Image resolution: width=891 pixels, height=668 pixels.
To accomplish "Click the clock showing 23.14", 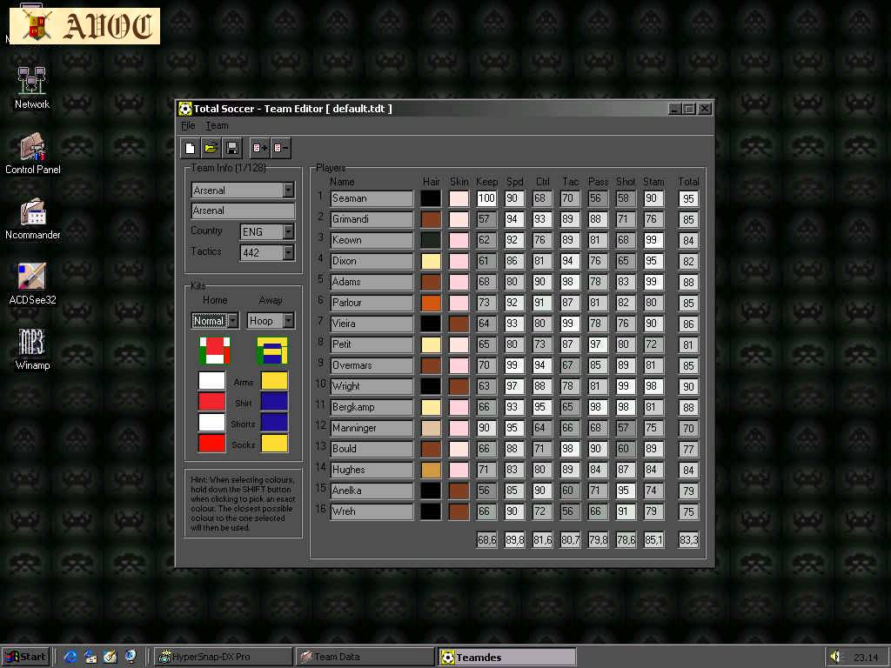I will pos(866,658).
